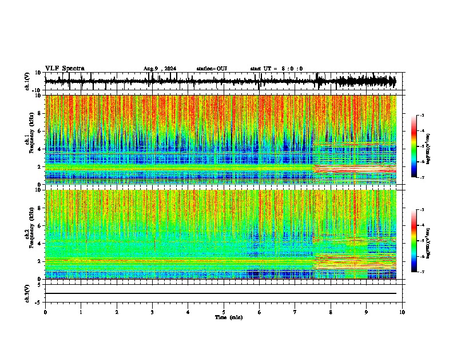Screen dimensions: 453x350
Task: Click the ch.1 voltage waveform trace
Action: (x=220, y=81)
